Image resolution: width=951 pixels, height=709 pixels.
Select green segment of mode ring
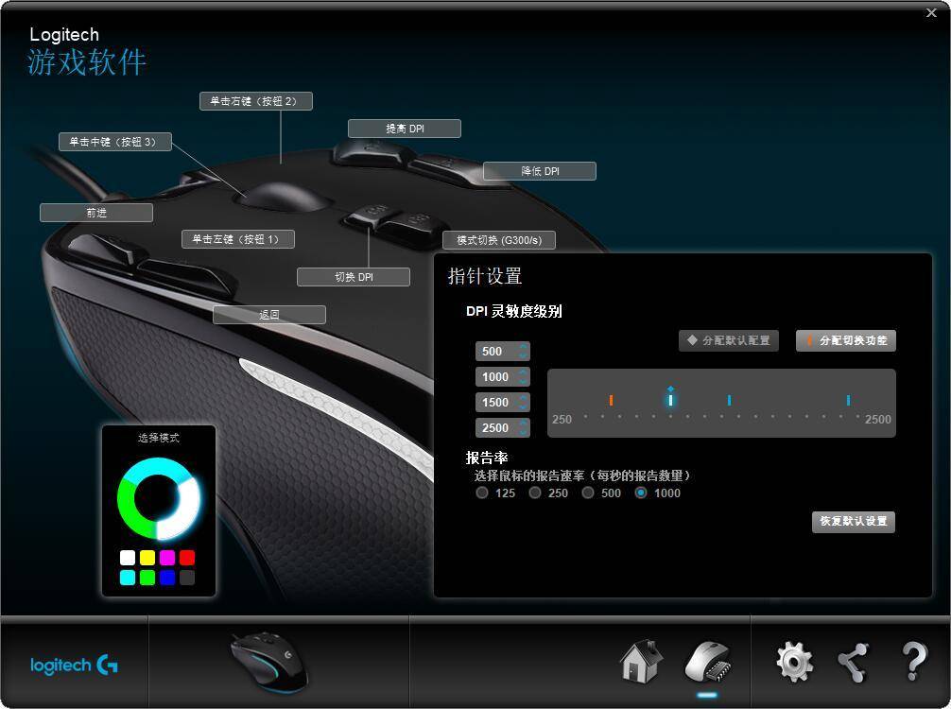129,510
